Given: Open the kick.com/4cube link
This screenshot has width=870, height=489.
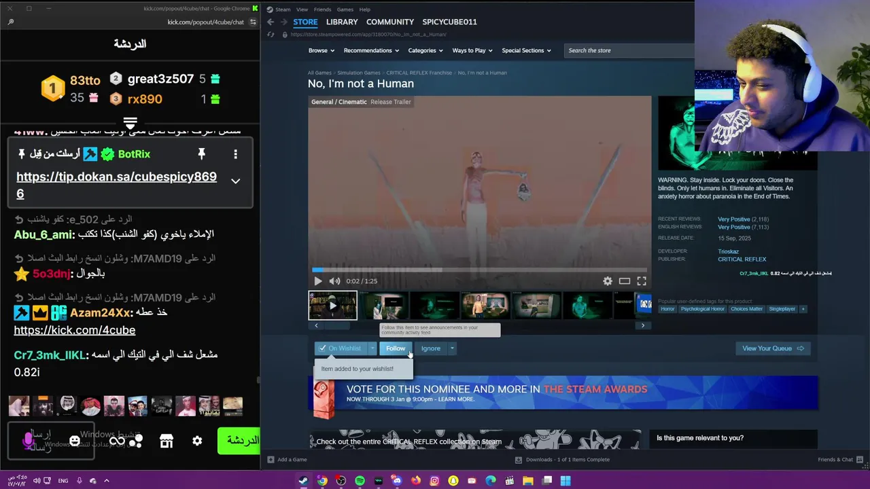Looking at the screenshot, I should coord(75,330).
